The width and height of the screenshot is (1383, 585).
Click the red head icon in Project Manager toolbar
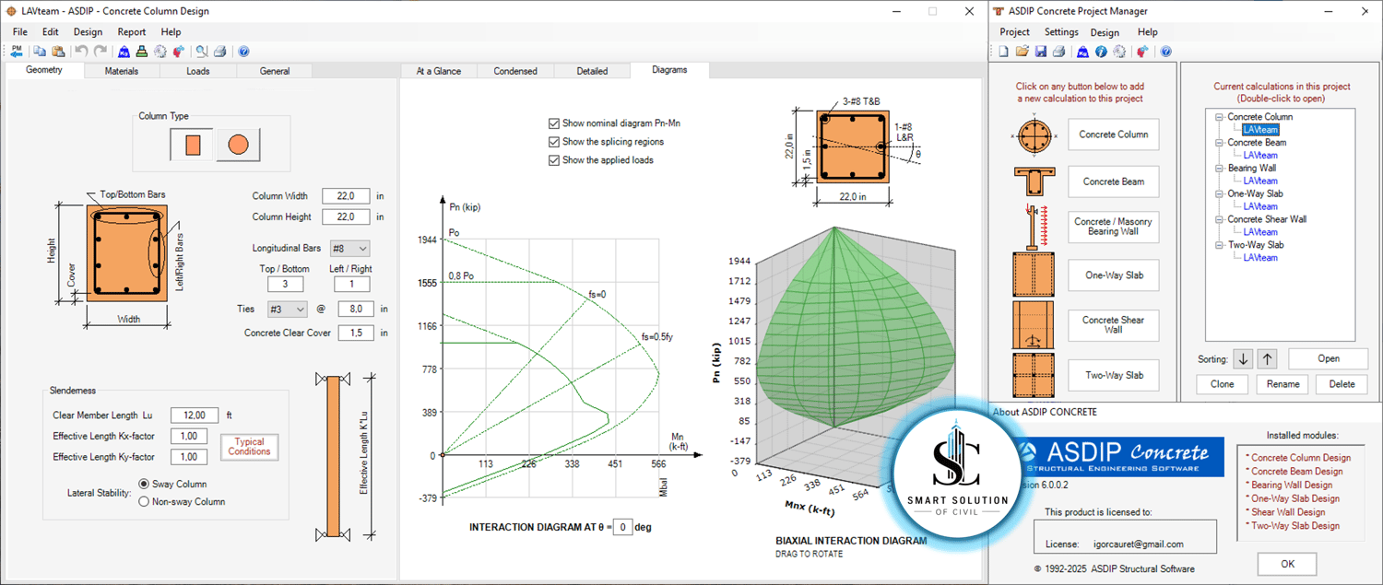coord(1142,52)
